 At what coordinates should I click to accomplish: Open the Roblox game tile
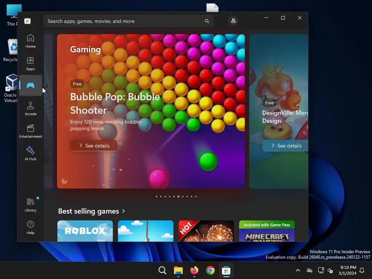point(85,231)
